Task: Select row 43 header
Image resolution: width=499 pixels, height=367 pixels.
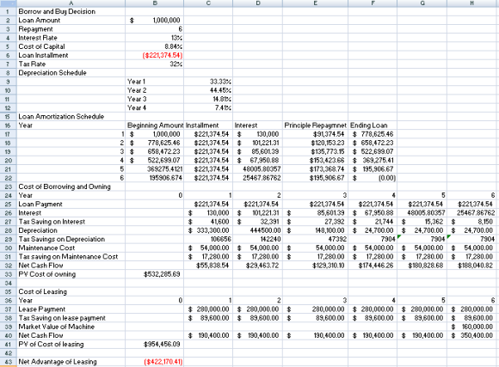Action: click(x=8, y=362)
